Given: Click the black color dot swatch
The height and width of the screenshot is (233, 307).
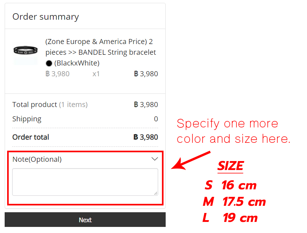Looking at the screenshot, I should coord(49,63).
